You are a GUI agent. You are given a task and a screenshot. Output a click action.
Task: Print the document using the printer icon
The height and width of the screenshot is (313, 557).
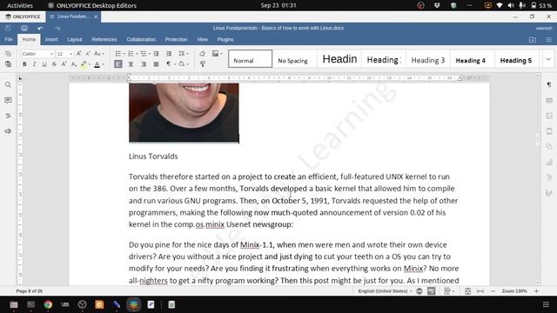tap(24, 28)
